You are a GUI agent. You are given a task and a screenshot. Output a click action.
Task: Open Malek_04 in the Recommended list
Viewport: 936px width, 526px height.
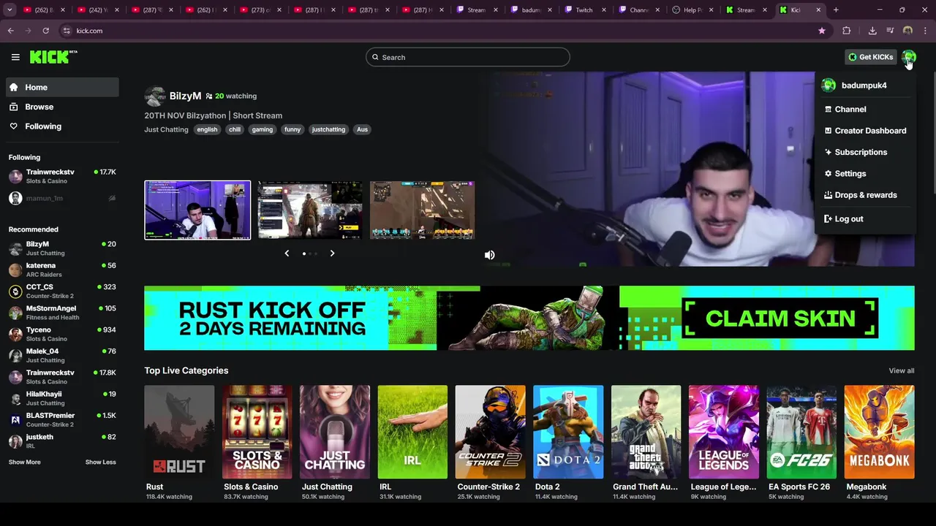click(62, 355)
